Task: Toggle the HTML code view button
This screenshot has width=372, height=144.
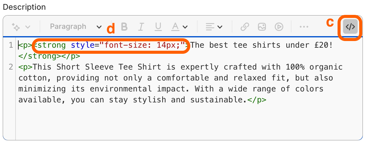Action: (x=350, y=27)
